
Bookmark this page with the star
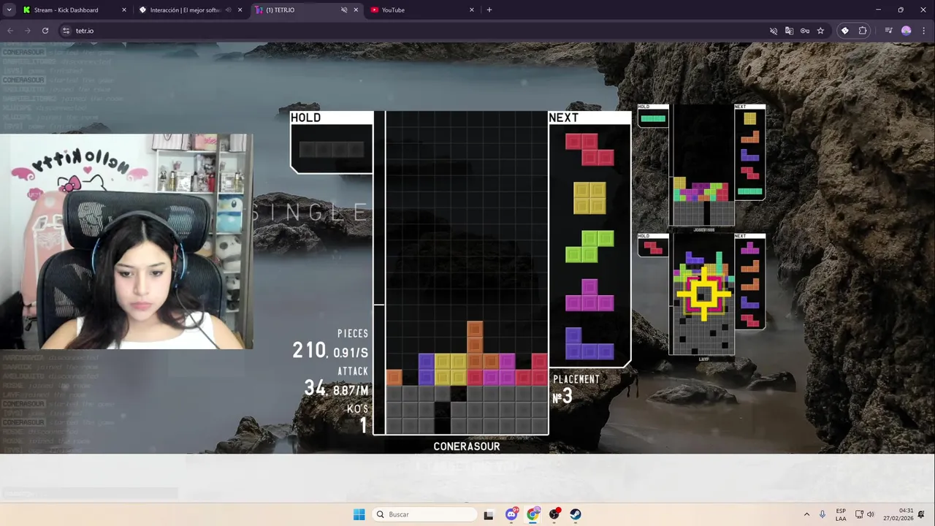[x=820, y=31]
